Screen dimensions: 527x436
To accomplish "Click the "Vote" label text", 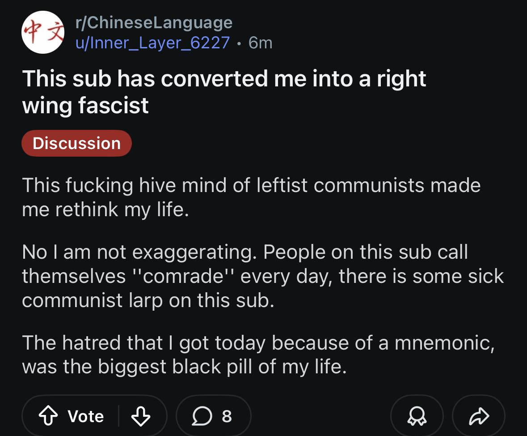I will (86, 416).
